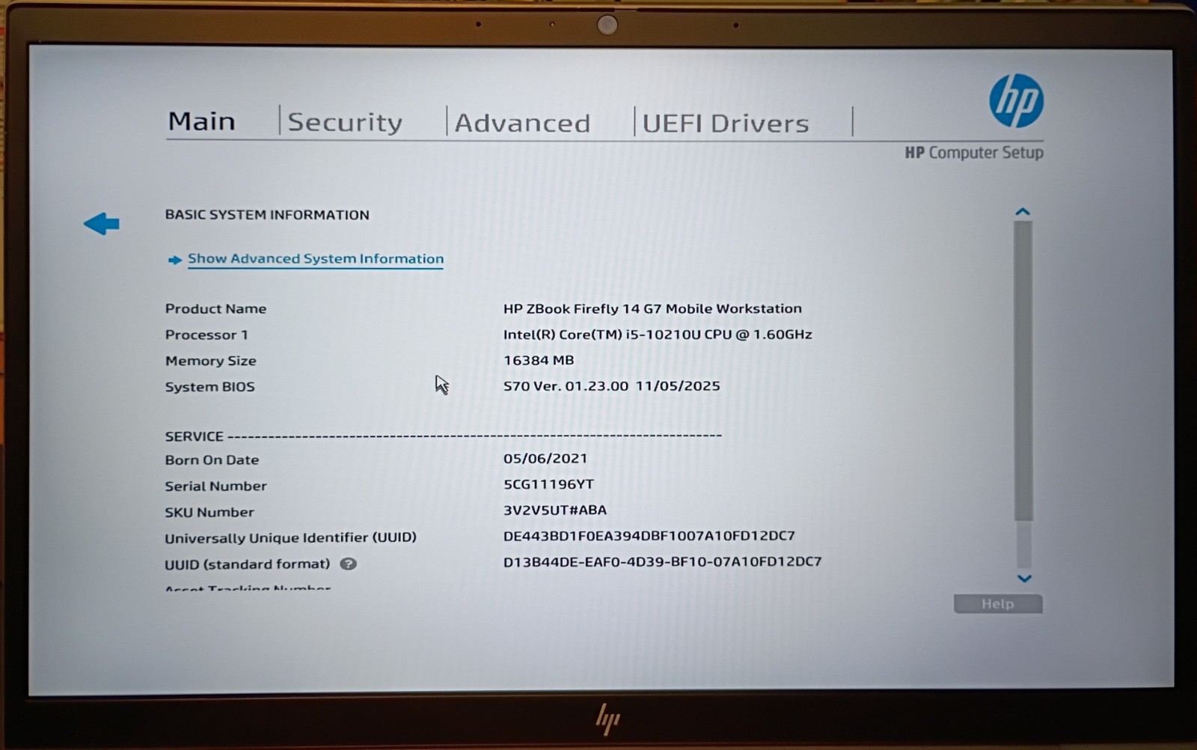1197x750 pixels.
Task: Select the Intel Core i5-10210U processor value
Action: coord(658,335)
